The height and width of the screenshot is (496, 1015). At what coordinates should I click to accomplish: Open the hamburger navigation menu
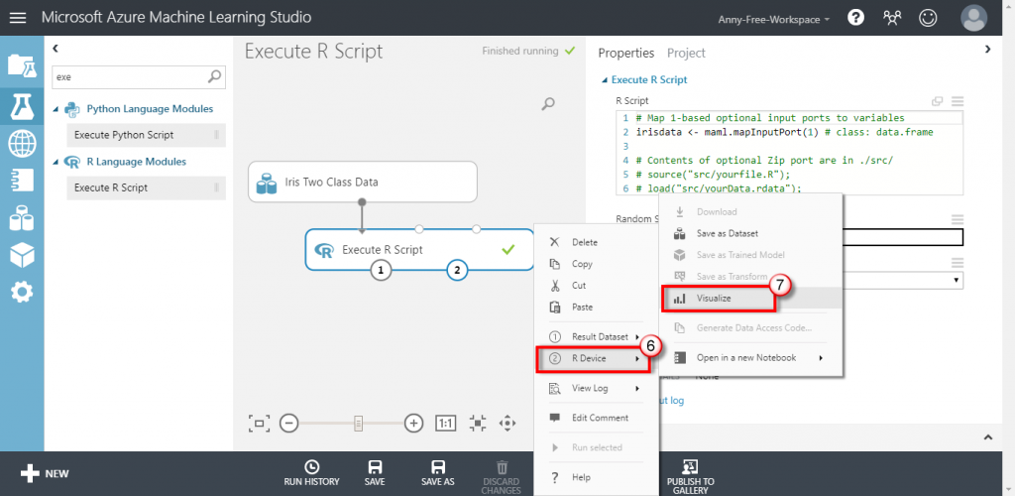pyautogui.click(x=18, y=18)
